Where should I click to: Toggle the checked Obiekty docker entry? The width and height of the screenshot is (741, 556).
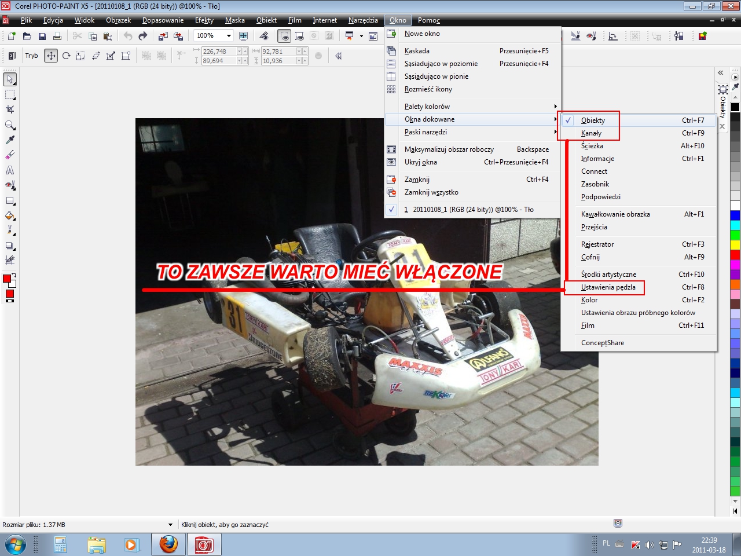click(593, 120)
